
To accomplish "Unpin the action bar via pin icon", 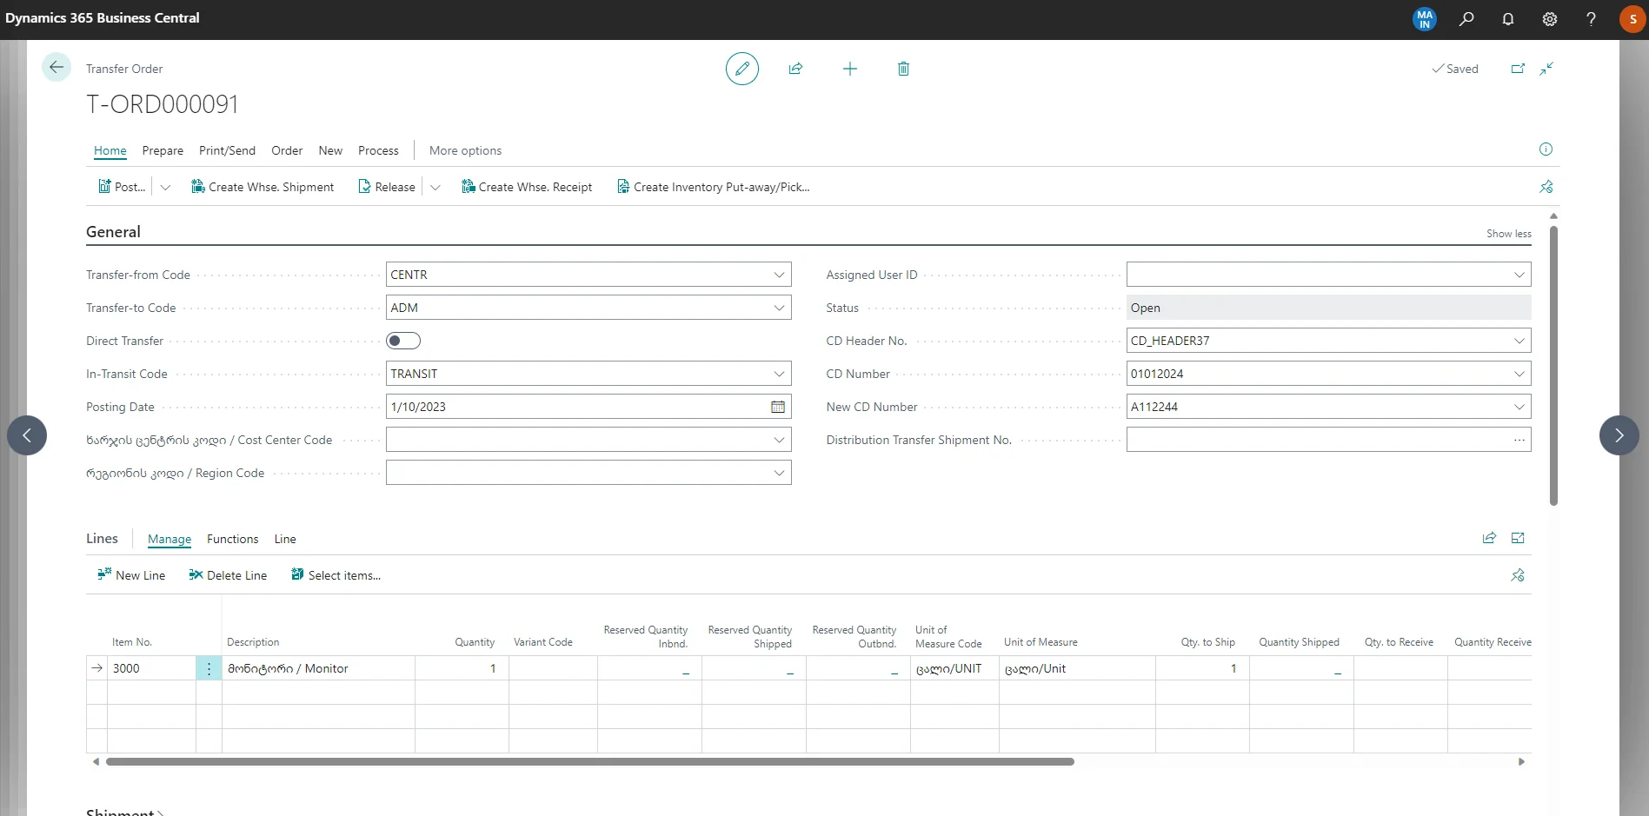I will point(1545,187).
